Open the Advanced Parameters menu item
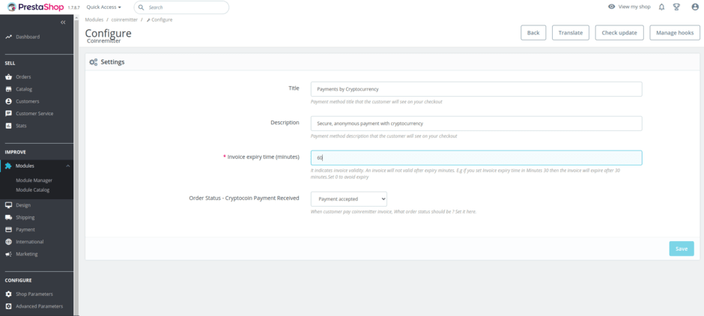The image size is (704, 316). pos(39,306)
